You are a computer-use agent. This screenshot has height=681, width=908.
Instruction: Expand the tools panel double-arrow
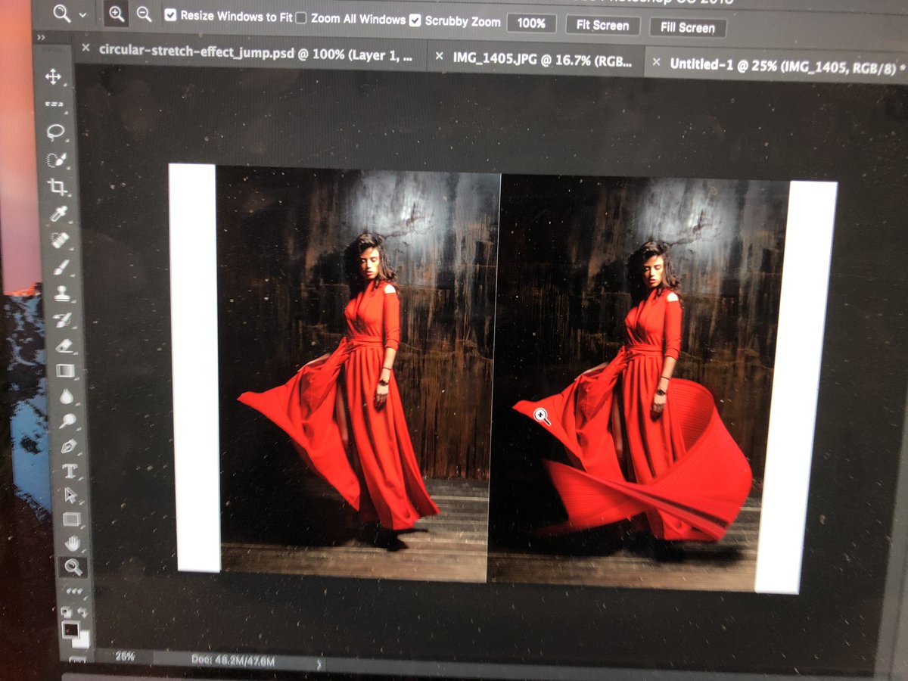(41, 38)
